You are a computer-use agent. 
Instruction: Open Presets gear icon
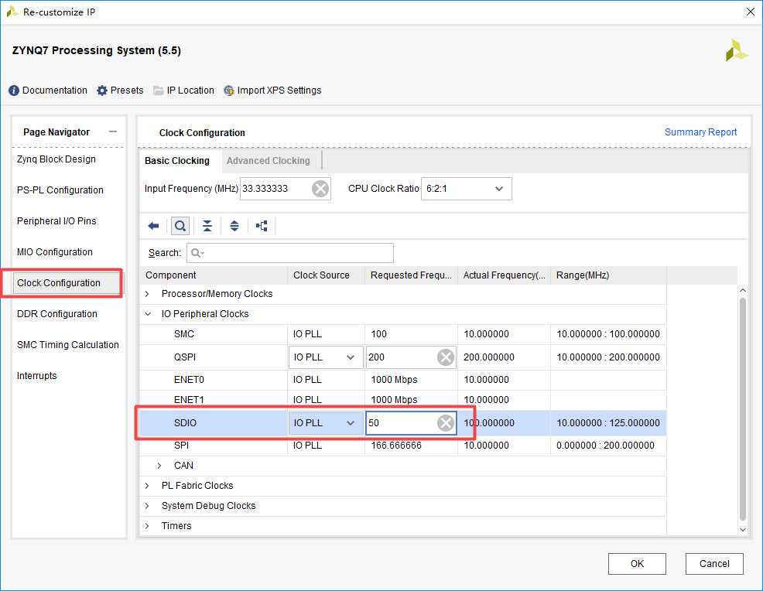[101, 91]
